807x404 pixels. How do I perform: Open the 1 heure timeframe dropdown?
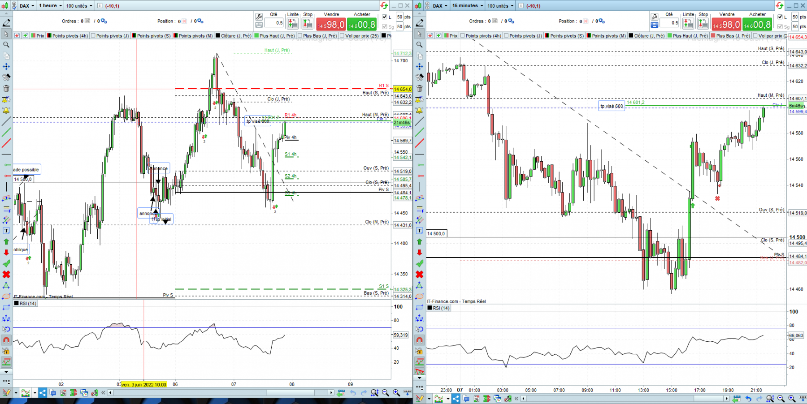(50, 5)
